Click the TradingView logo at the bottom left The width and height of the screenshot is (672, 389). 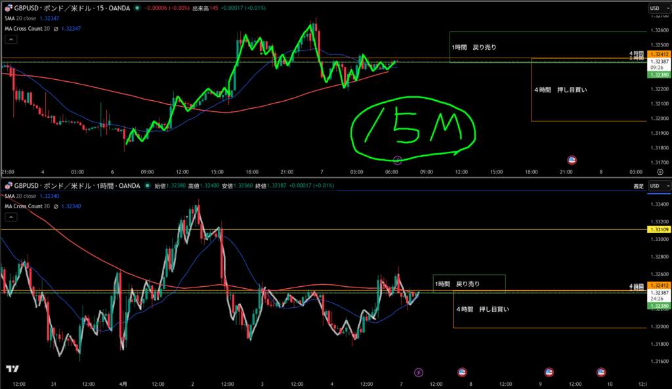11,369
